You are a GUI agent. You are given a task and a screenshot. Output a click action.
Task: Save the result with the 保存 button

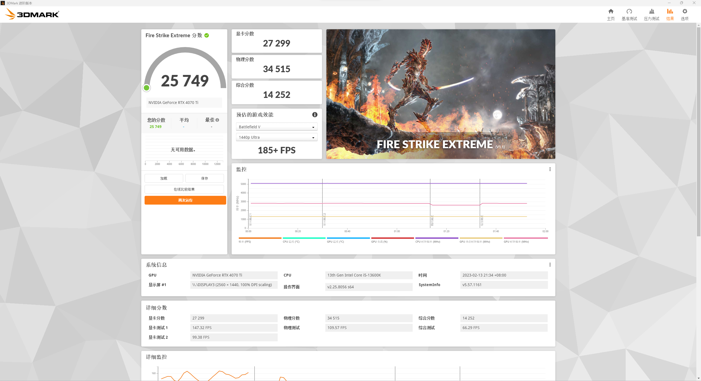(205, 178)
